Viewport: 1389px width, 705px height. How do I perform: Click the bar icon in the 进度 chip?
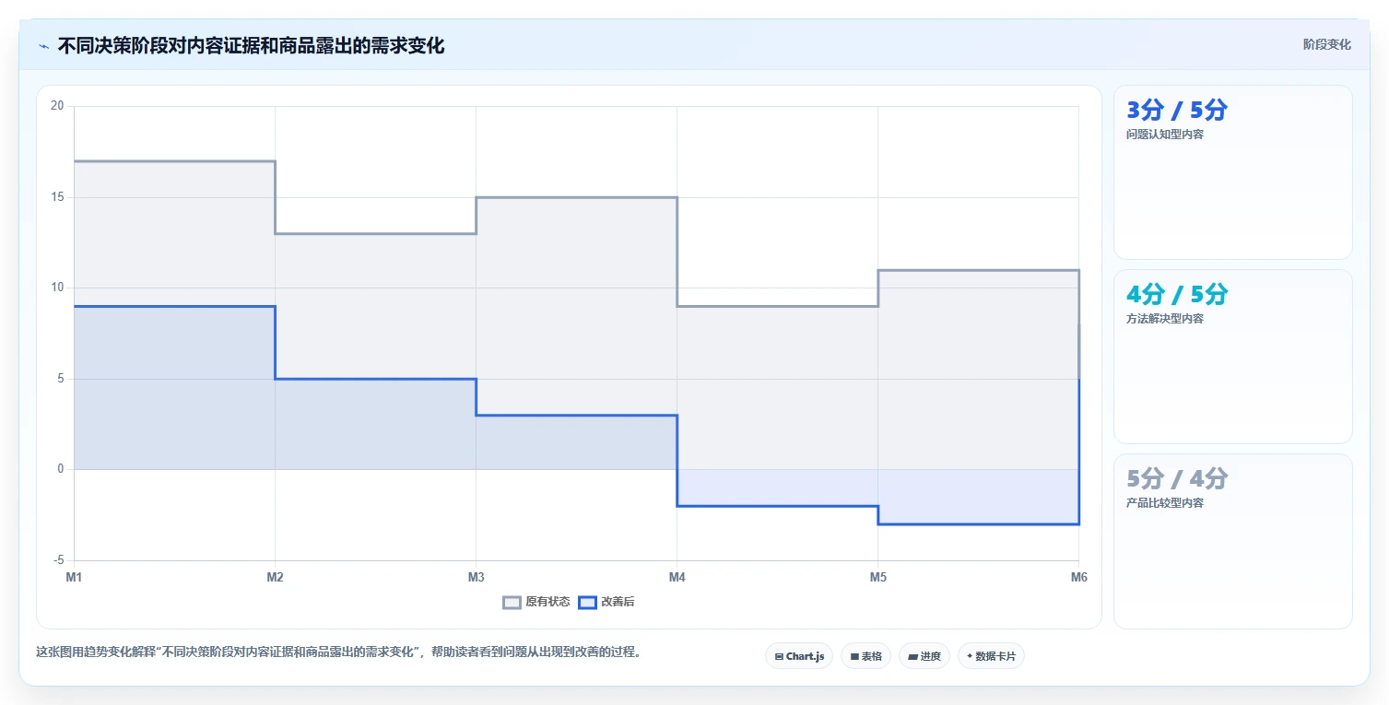(912, 657)
